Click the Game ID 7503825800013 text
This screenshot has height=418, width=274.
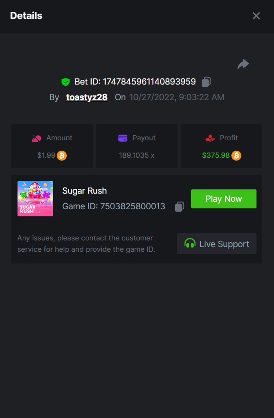[114, 206]
